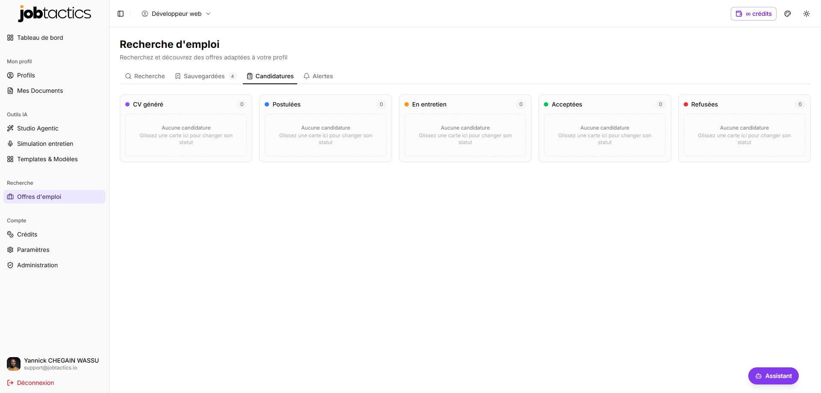Click the Crédits coins icon
The image size is (821, 393).
[10, 234]
